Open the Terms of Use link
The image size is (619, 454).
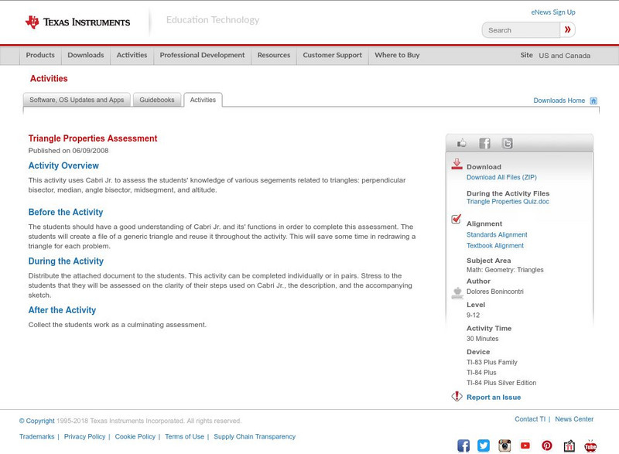184,437
